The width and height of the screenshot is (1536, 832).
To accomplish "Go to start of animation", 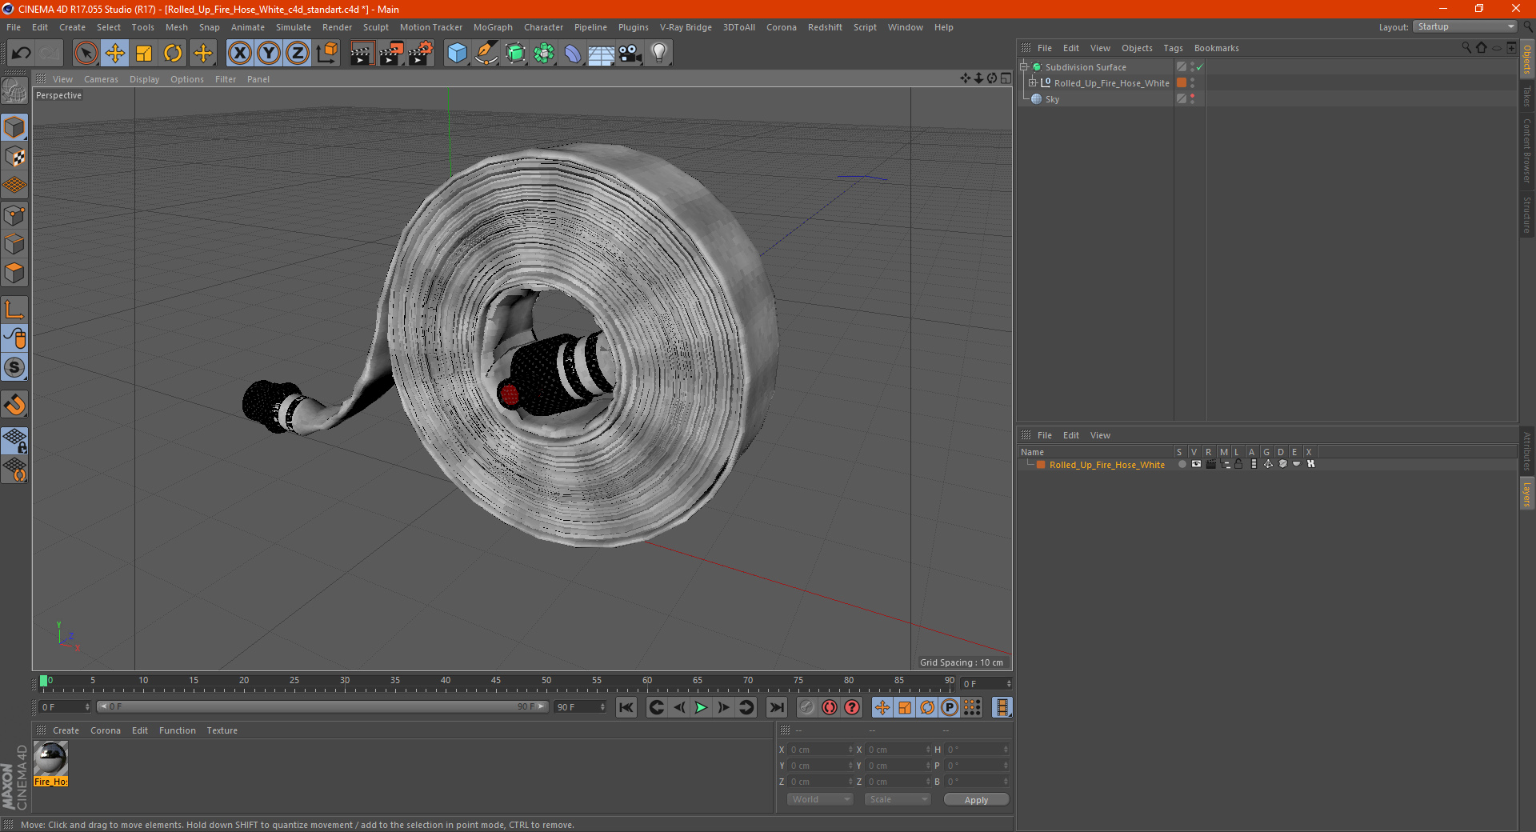I will point(626,707).
